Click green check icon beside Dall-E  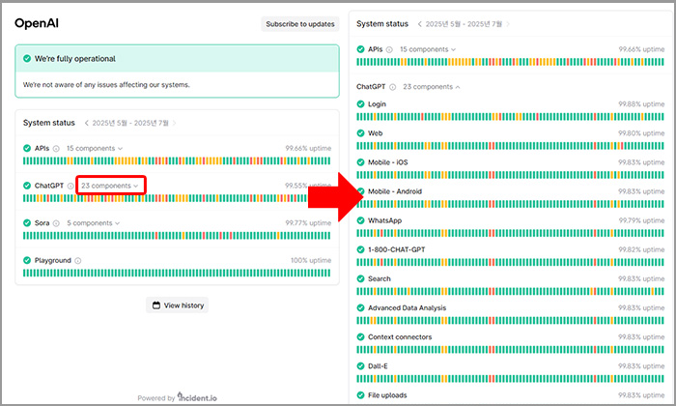360,365
